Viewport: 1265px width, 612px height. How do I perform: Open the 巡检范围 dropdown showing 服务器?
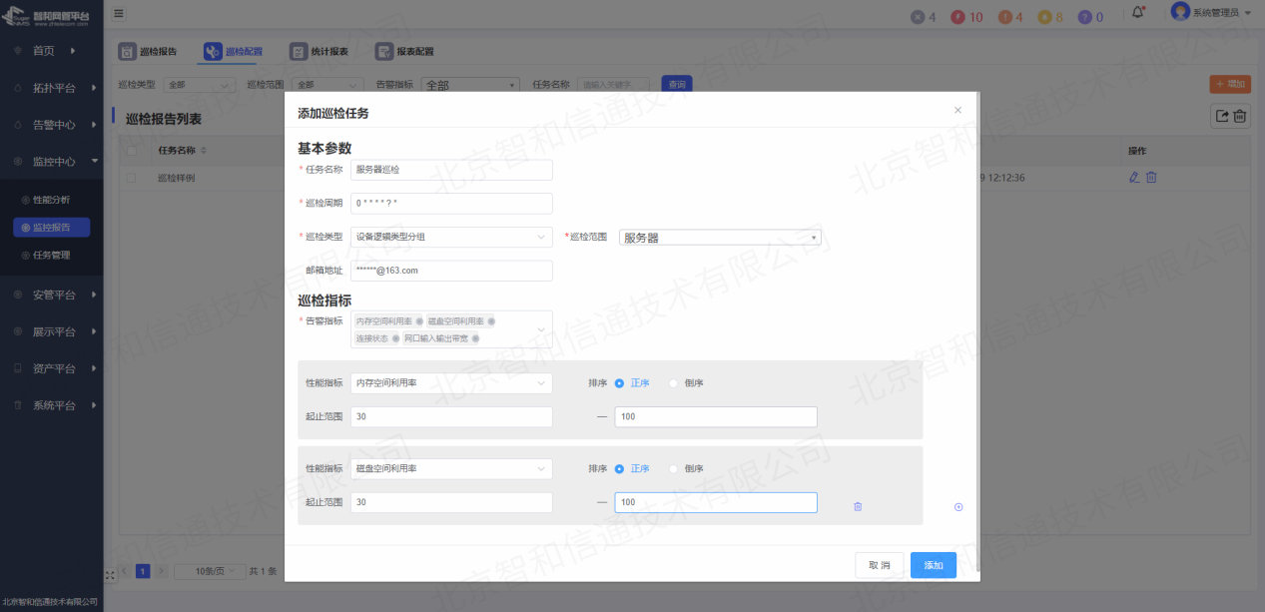tap(720, 238)
